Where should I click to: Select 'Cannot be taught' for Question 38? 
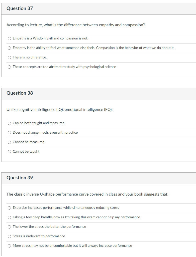pos(9,152)
